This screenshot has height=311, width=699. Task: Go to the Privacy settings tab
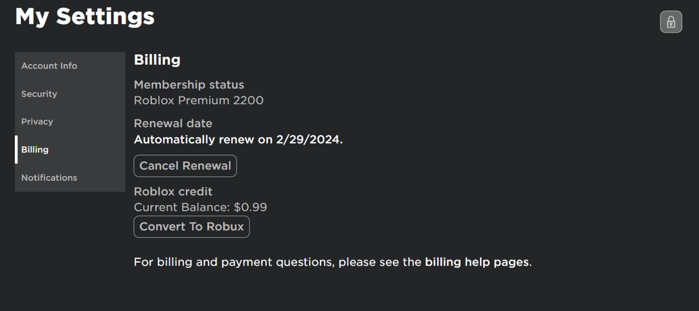[37, 122]
